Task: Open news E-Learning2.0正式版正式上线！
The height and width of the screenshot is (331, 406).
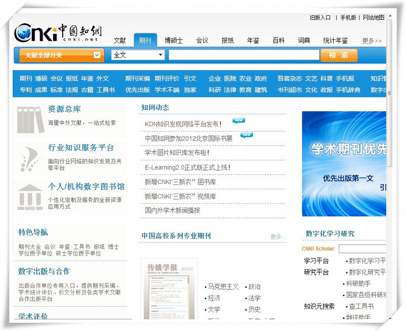Action: pyautogui.click(x=187, y=168)
